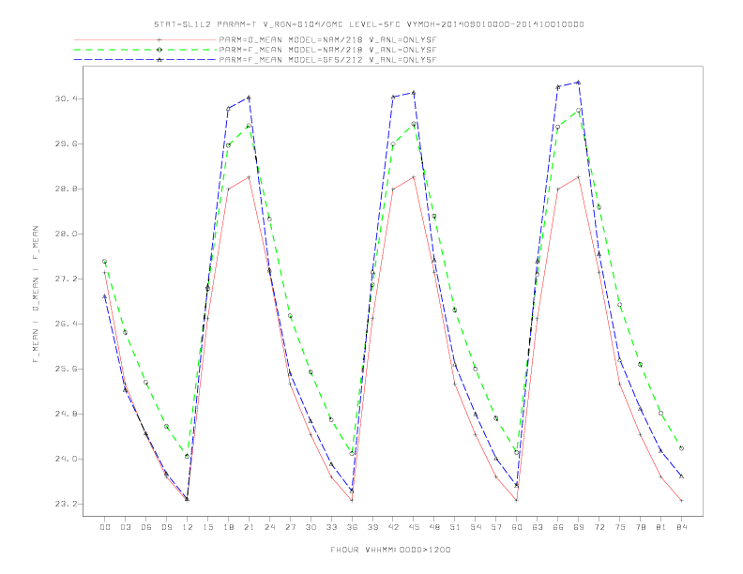The width and height of the screenshot is (743, 574).
Task: Click the x-axis tick label 21
Action: tap(249, 527)
